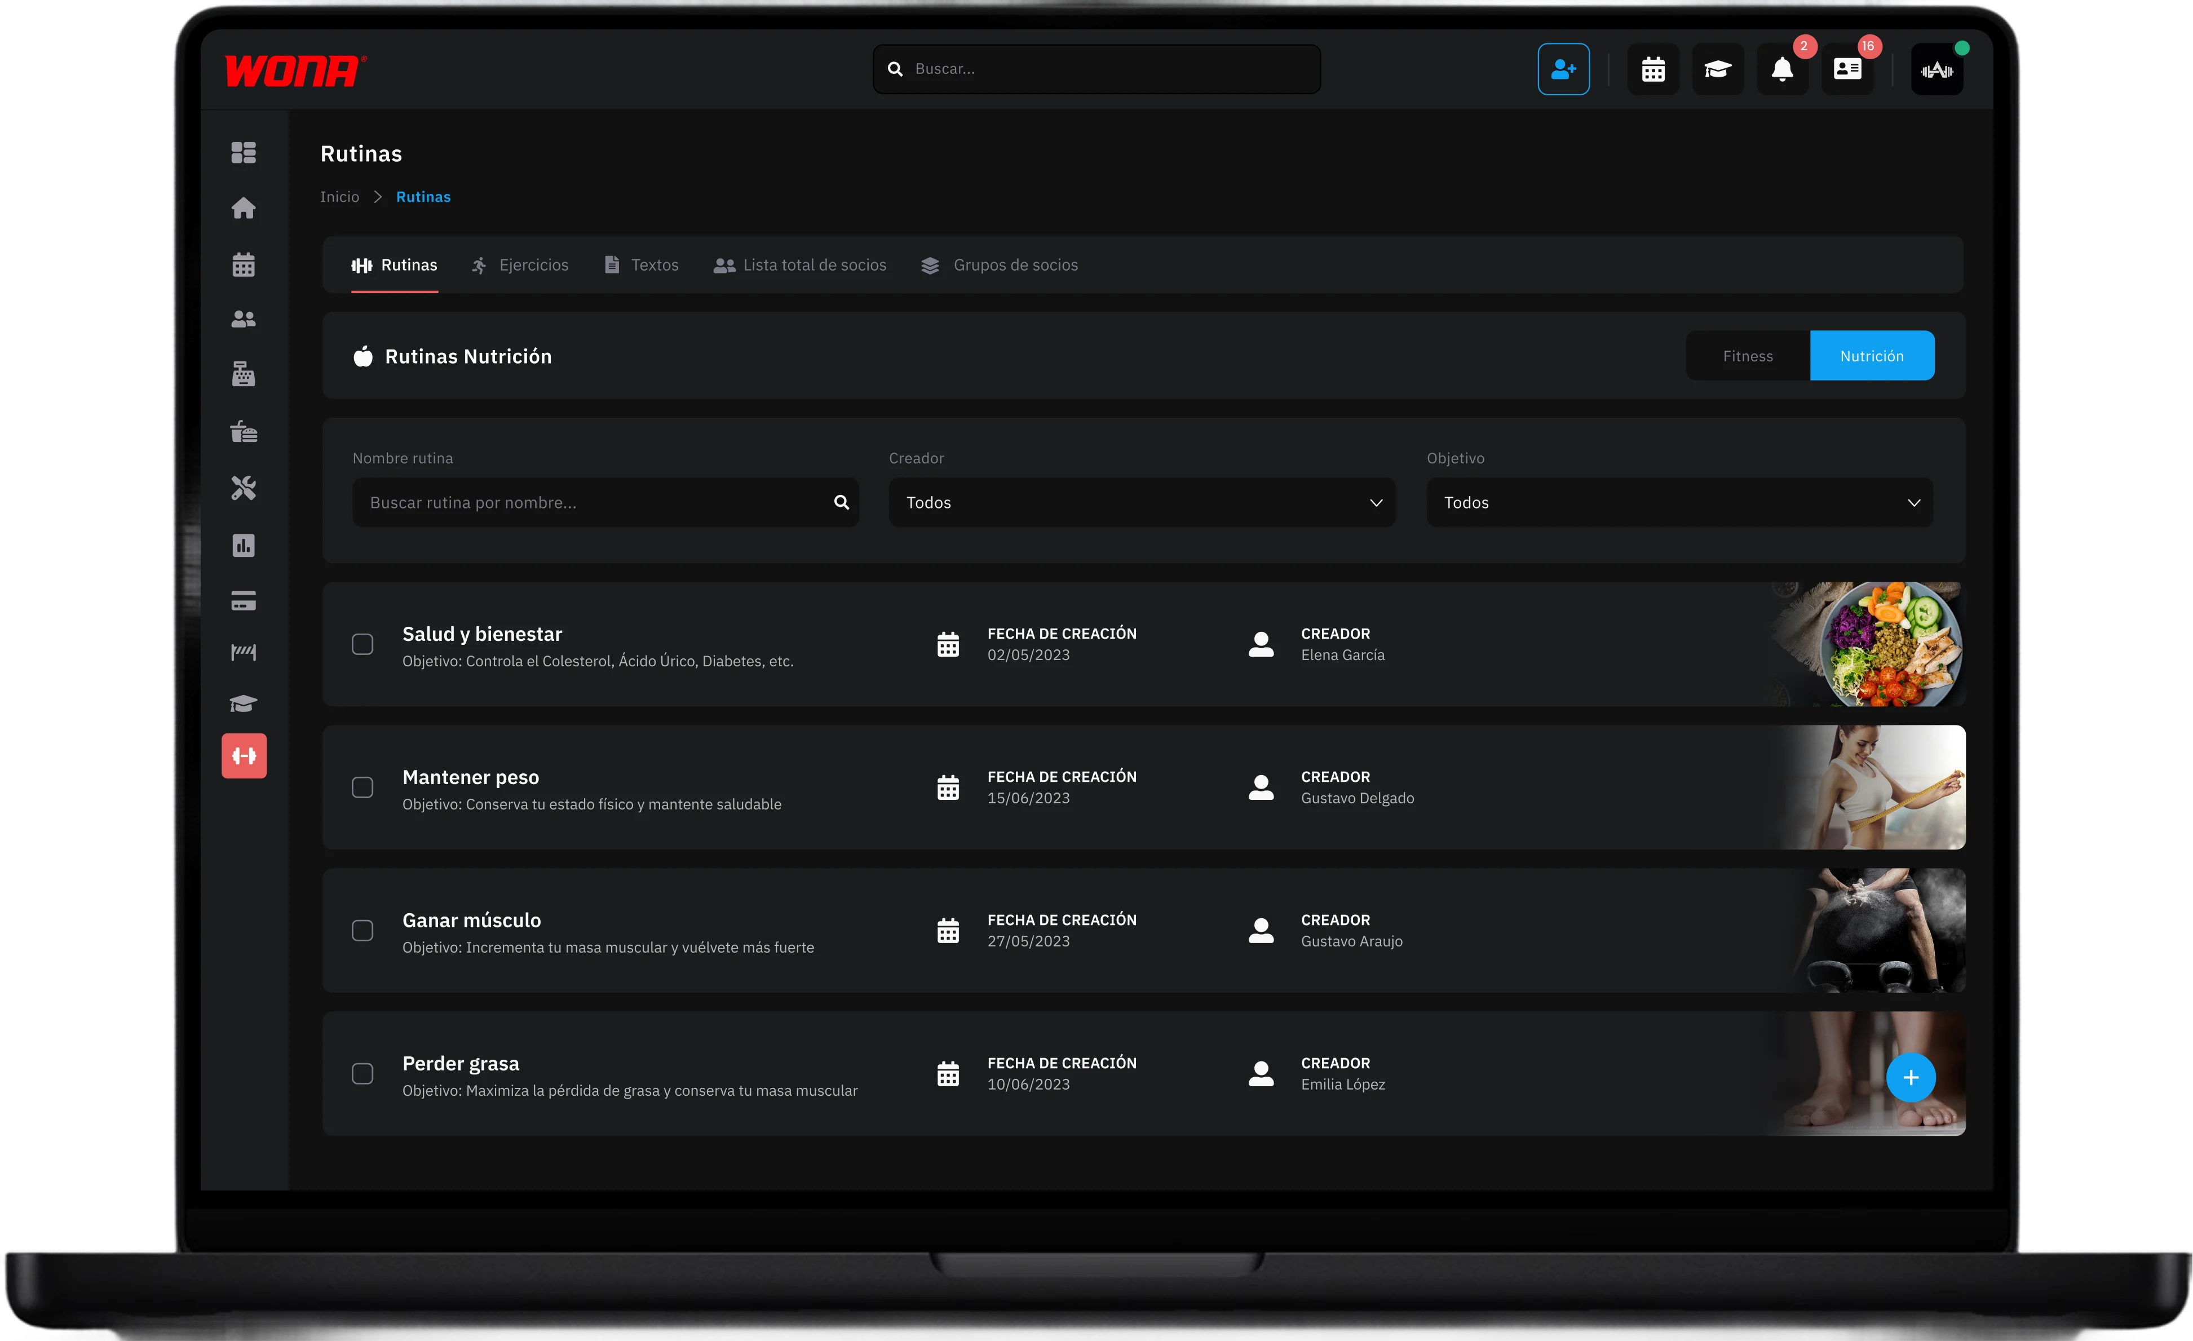Go to Inicio breadcrumb
The height and width of the screenshot is (1341, 2193).
pos(339,197)
